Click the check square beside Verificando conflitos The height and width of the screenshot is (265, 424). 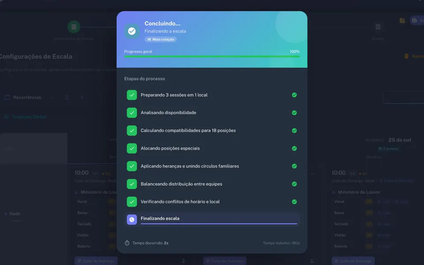pyautogui.click(x=132, y=202)
